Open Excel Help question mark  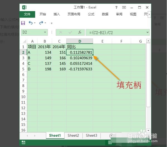116,8
